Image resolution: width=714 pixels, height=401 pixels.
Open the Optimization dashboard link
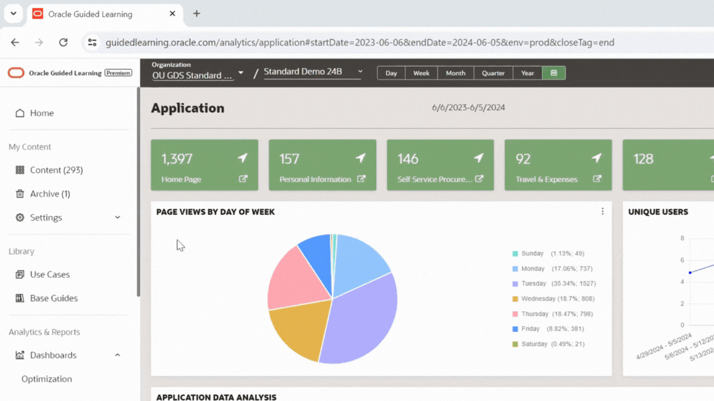[46, 379]
